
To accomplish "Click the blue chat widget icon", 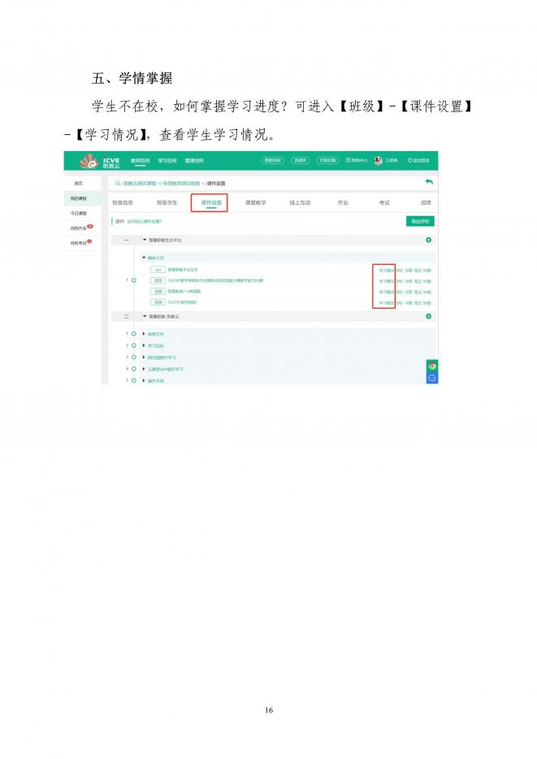I will point(432,377).
